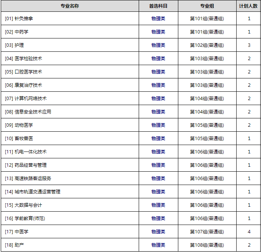Click 第103组(普通组) in the 康复治疗技术 row

[x=207, y=85]
